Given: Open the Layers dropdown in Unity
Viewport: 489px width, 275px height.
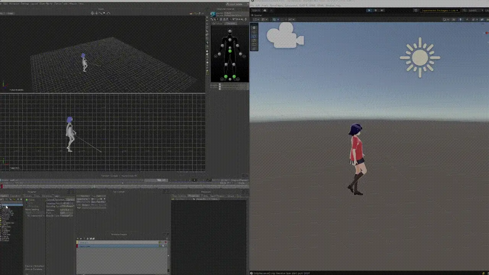Looking at the screenshot, I should pos(476,10).
